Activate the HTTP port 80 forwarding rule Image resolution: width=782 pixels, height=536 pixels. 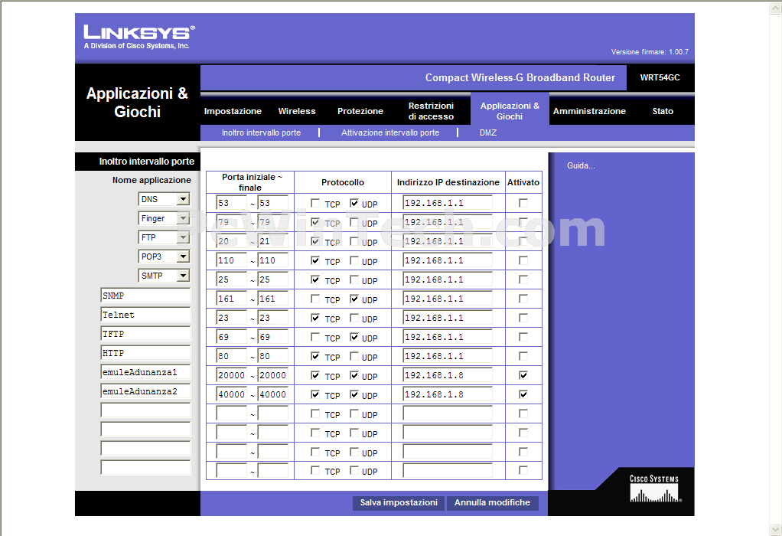[523, 356]
